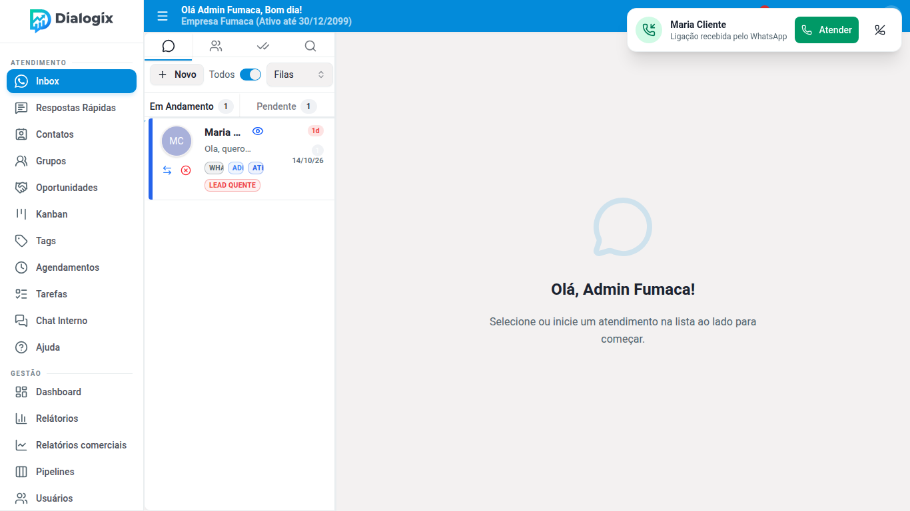Image resolution: width=910 pixels, height=511 pixels.
Task: Open the Dashboard page
Action: click(x=71, y=392)
